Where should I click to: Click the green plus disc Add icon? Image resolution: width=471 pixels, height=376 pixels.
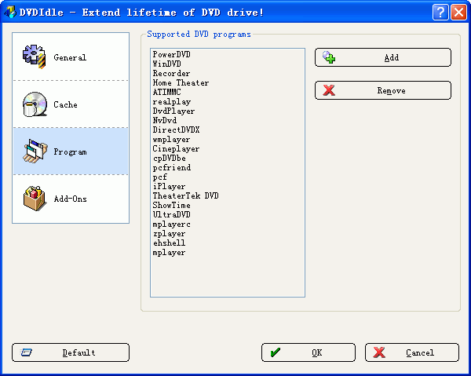329,57
